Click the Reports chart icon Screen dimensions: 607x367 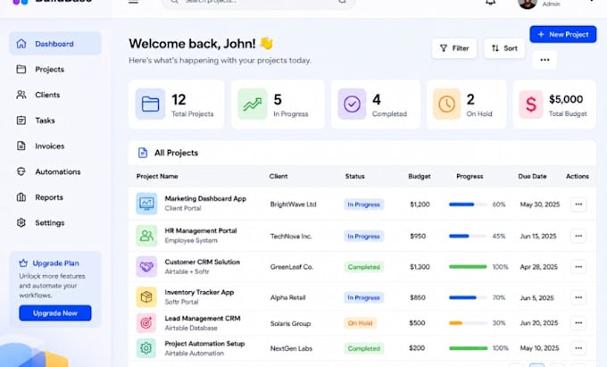21,197
